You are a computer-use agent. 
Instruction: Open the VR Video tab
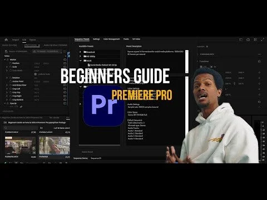pyautogui.click(x=136, y=39)
